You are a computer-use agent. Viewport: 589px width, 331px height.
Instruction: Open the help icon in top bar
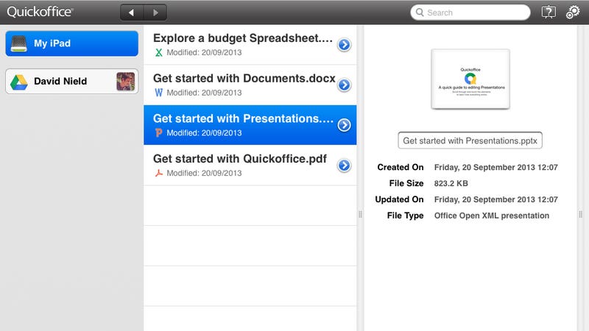[x=549, y=13]
